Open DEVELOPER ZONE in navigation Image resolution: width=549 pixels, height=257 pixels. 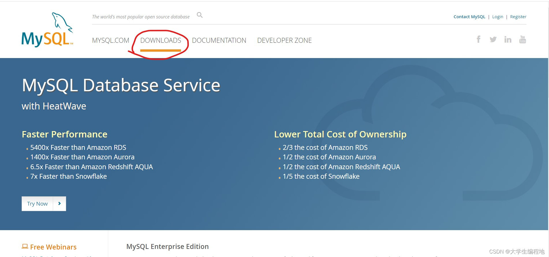(284, 40)
